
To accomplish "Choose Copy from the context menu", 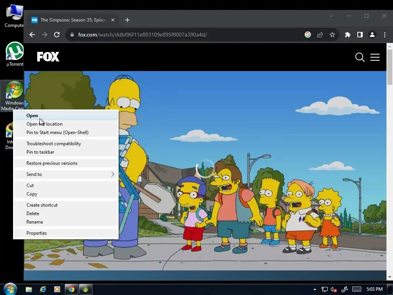I will 66,194.
